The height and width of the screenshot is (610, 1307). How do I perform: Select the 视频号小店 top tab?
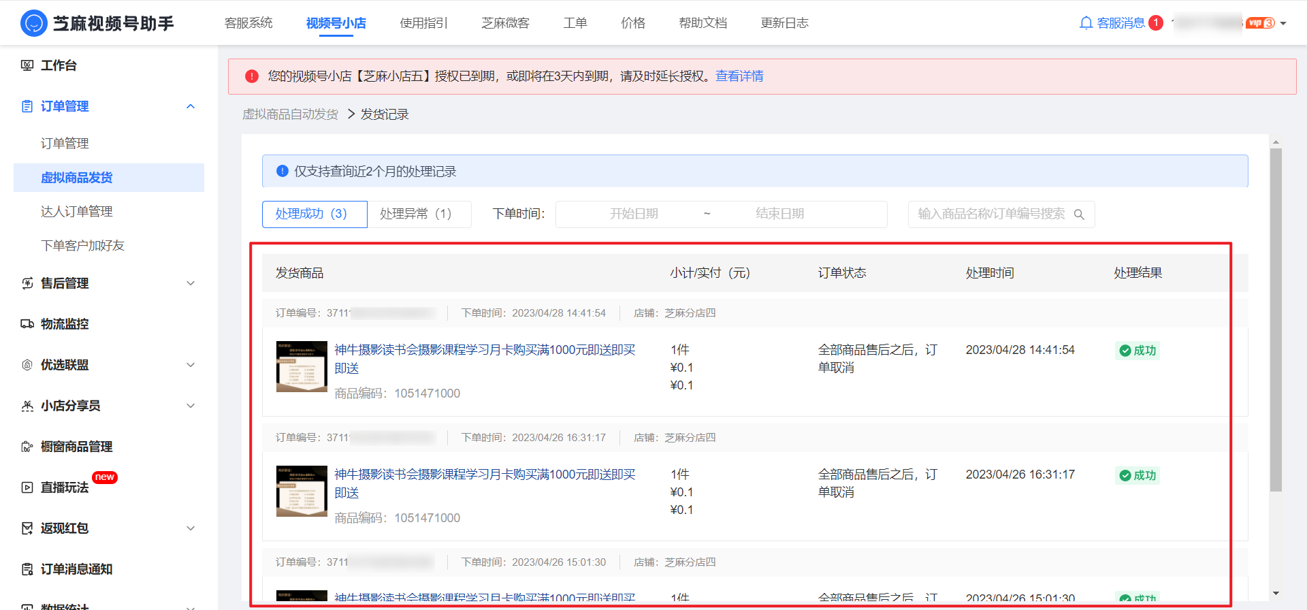pos(336,23)
